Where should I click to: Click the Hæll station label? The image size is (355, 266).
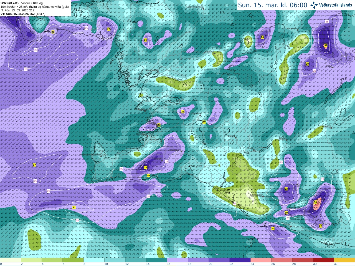tap(251, 148)
